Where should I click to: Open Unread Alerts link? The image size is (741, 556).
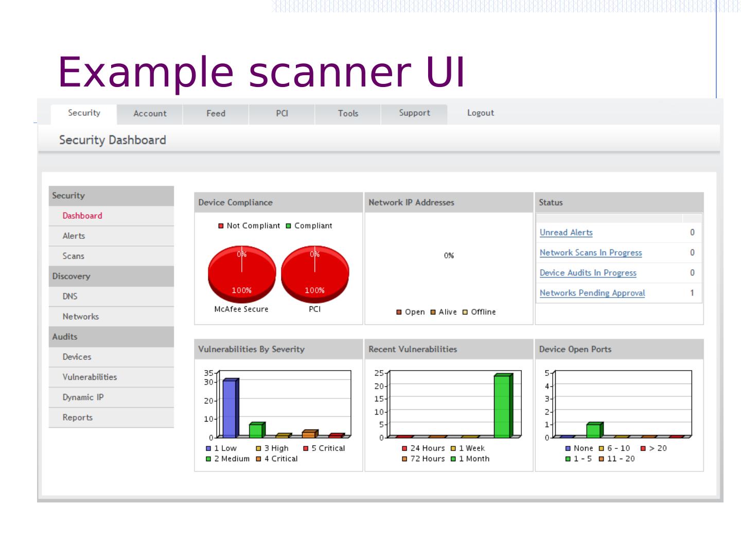(566, 233)
